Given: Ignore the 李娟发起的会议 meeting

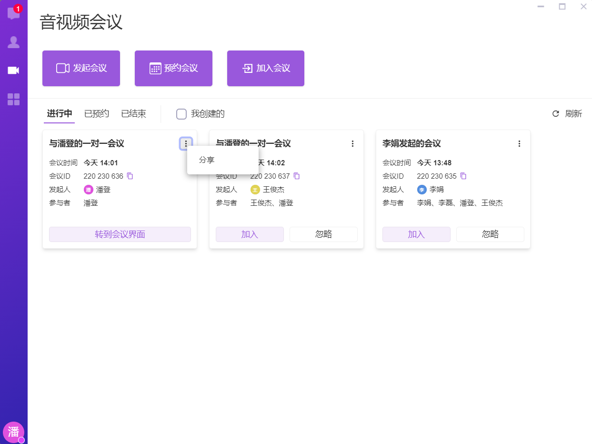Looking at the screenshot, I should (490, 234).
